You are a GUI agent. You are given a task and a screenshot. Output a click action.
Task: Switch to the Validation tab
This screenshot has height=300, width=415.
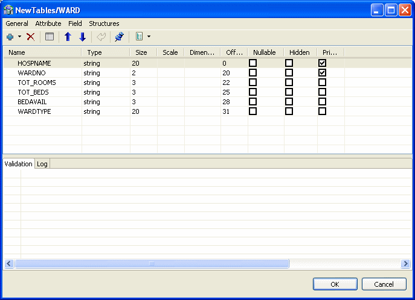(19, 164)
